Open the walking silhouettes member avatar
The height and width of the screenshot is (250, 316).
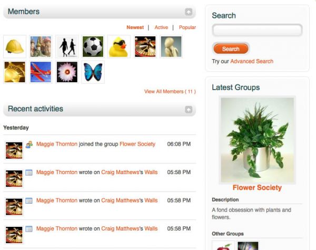(x=67, y=46)
